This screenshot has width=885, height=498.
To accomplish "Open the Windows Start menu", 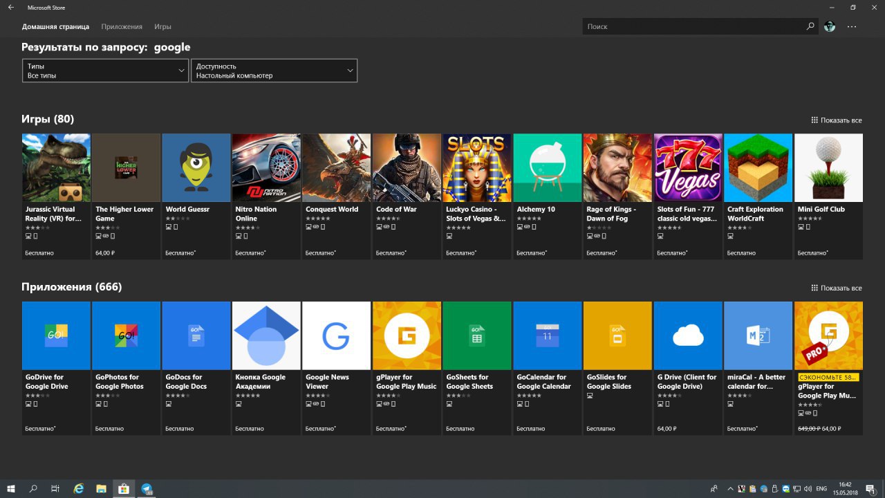I will click(11, 488).
